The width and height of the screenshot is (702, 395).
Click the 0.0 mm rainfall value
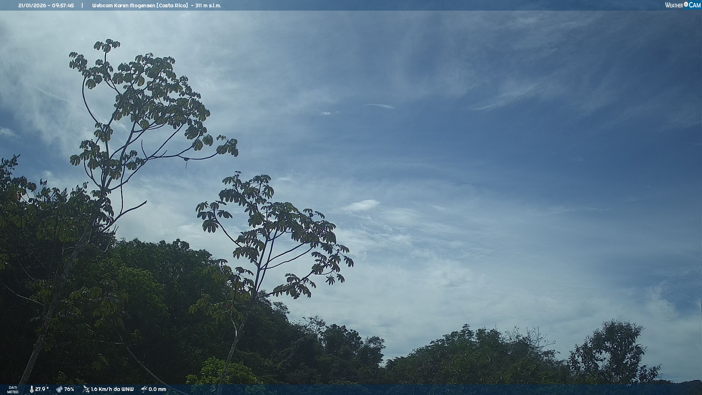(157, 389)
